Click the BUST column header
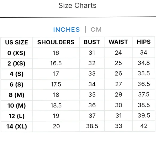The image size is (156, 156). pos(92,42)
